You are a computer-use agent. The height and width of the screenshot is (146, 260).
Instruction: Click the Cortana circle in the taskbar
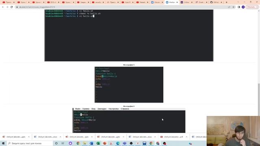56,143
